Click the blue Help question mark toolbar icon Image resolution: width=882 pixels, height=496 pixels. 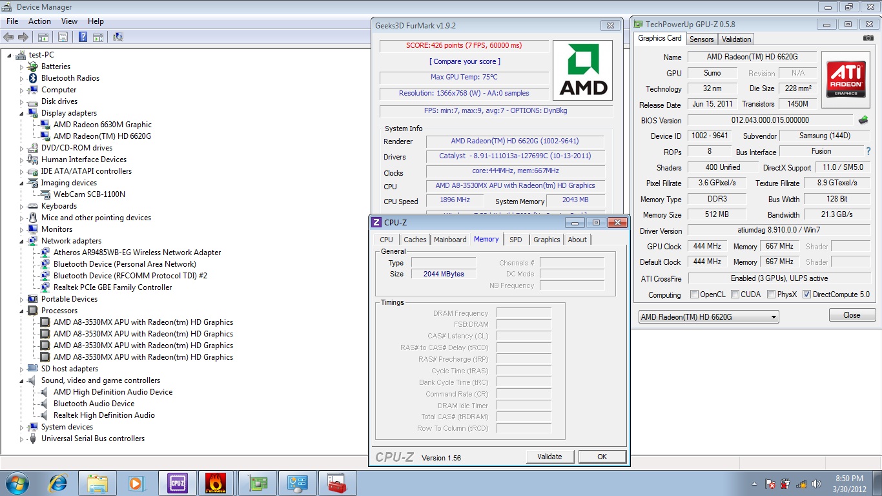83,37
